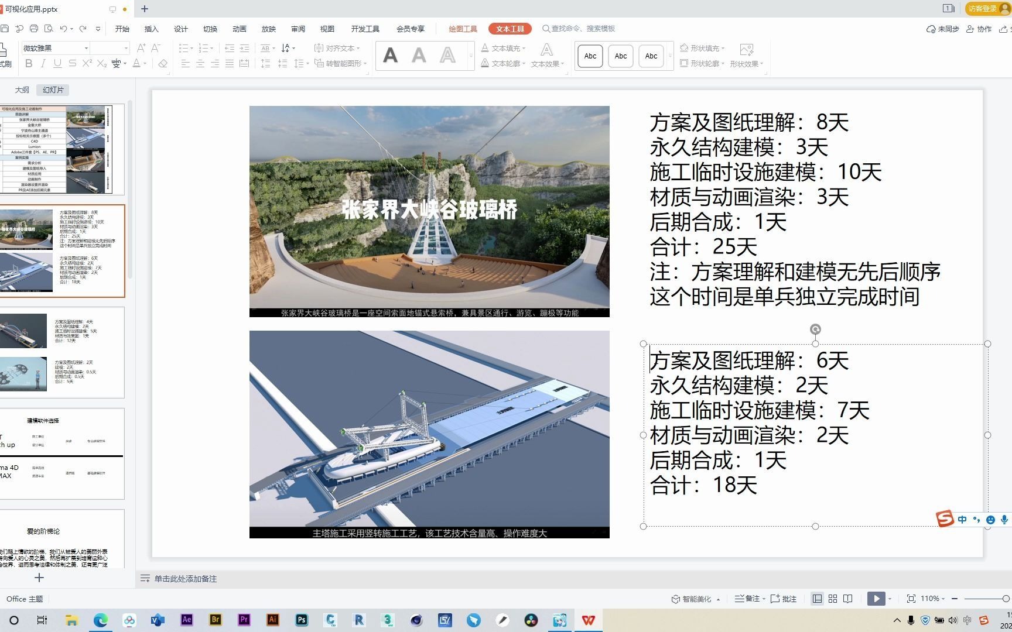Click the notes field 单击此处添加备注
This screenshot has height=632, width=1012.
point(186,579)
